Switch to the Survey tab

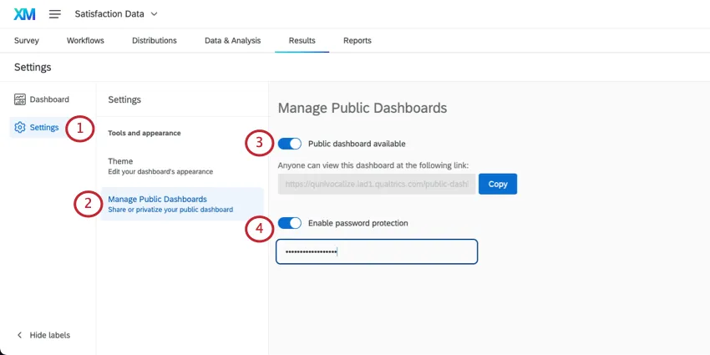pyautogui.click(x=27, y=40)
